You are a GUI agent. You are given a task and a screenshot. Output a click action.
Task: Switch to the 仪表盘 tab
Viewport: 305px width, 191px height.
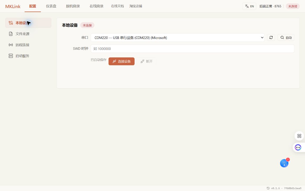(x=51, y=6)
